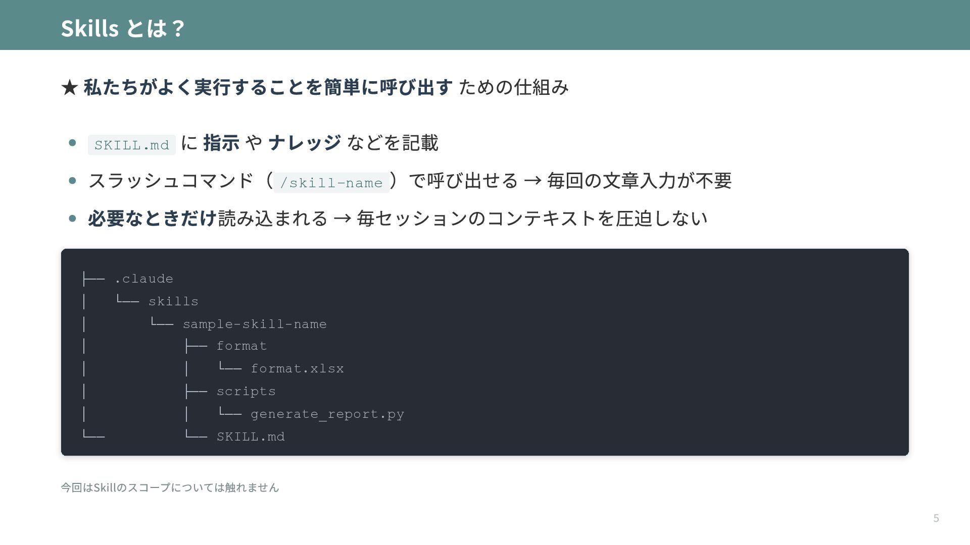Image resolution: width=970 pixels, height=545 pixels.
Task: Click the slide page number 5
Action: pos(936,518)
